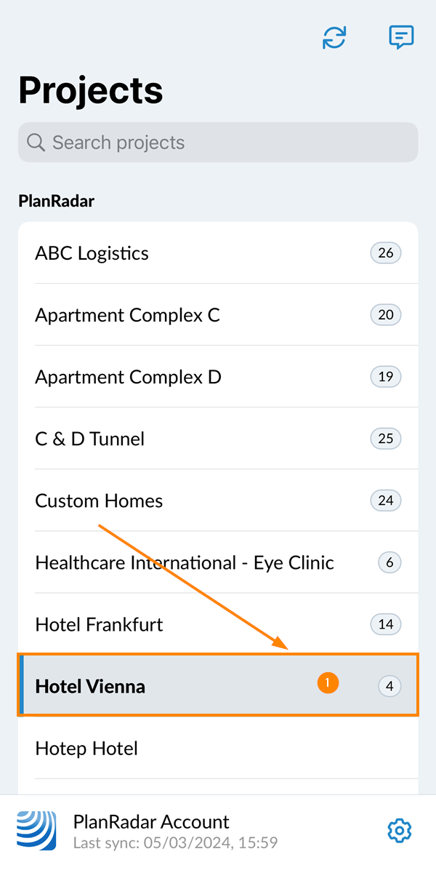Tap the orange notification badge on Hotel Vienna
This screenshot has height=889, width=436.
click(328, 683)
